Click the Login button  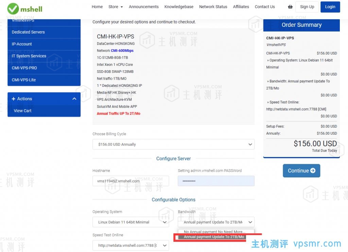(x=330, y=7)
